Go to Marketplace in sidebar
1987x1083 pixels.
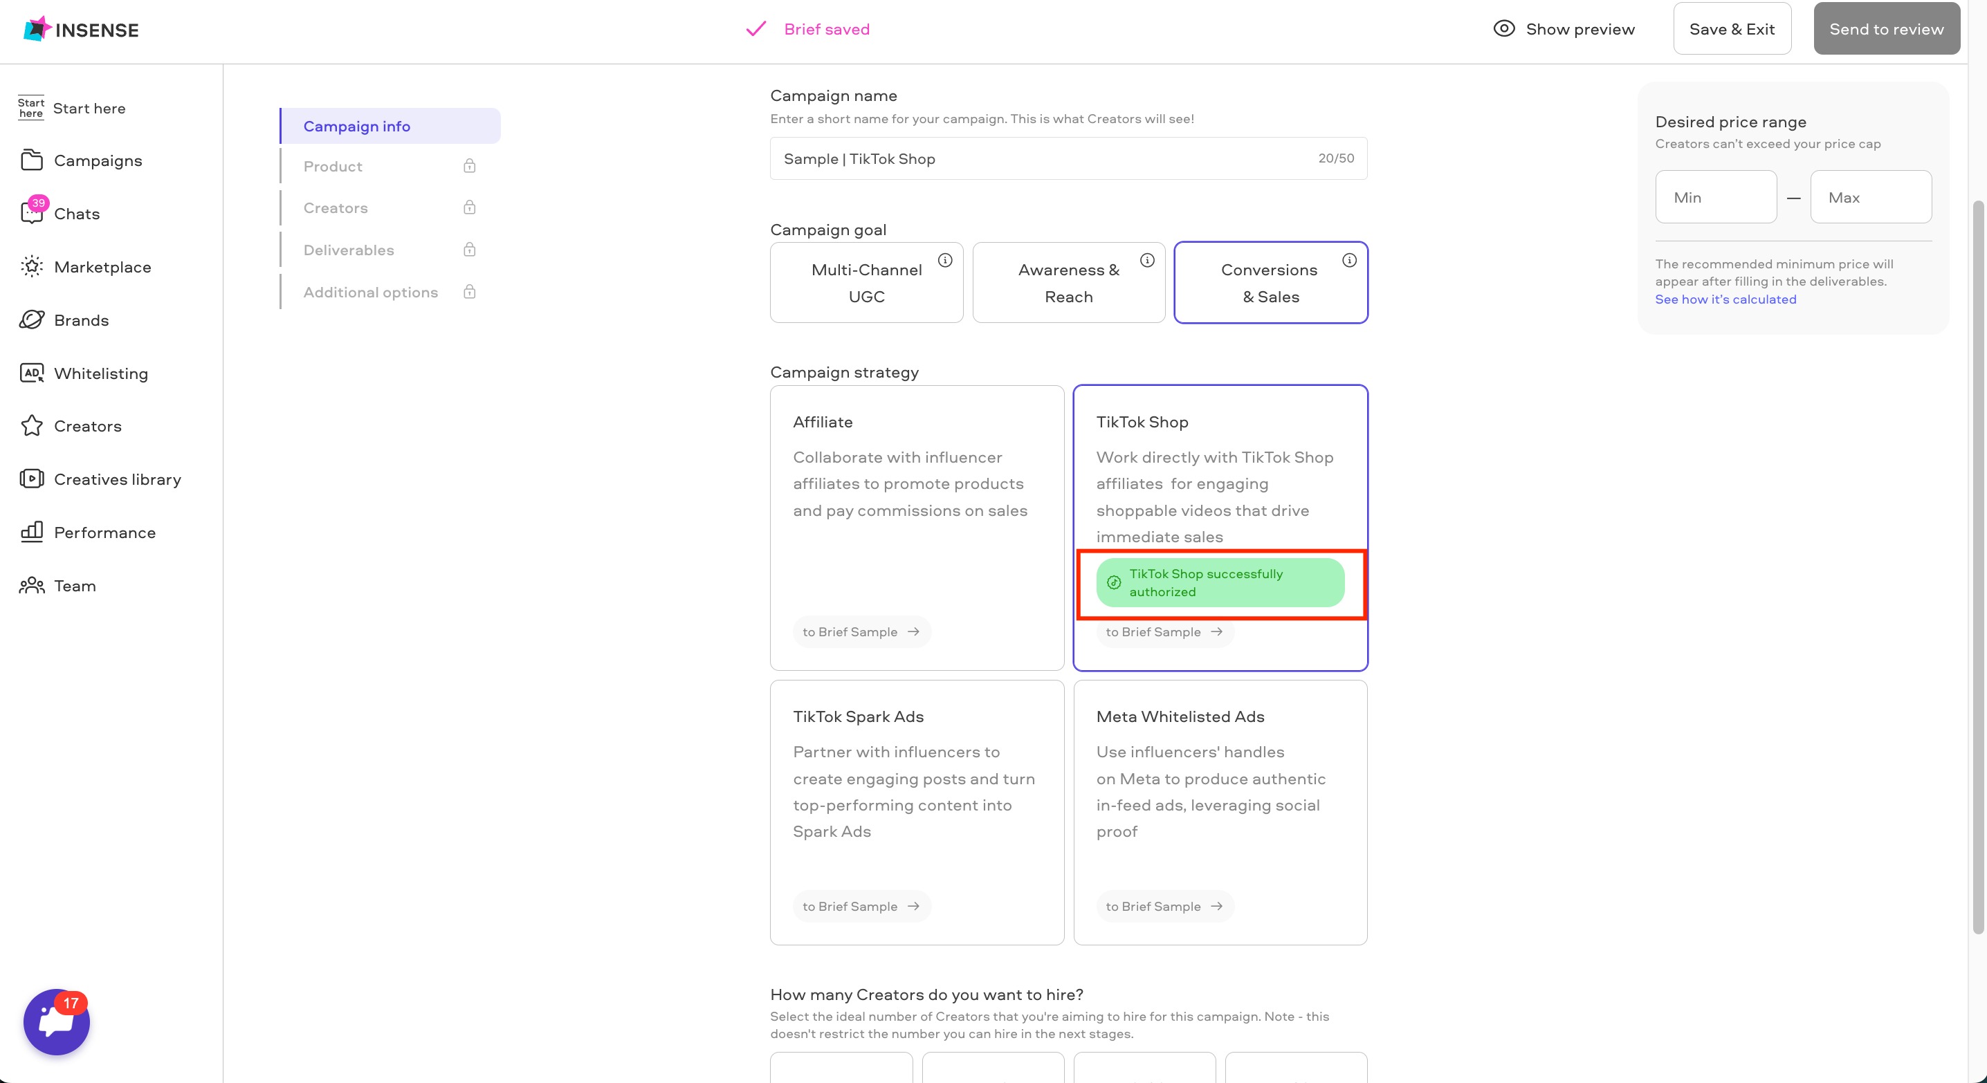(x=86, y=267)
